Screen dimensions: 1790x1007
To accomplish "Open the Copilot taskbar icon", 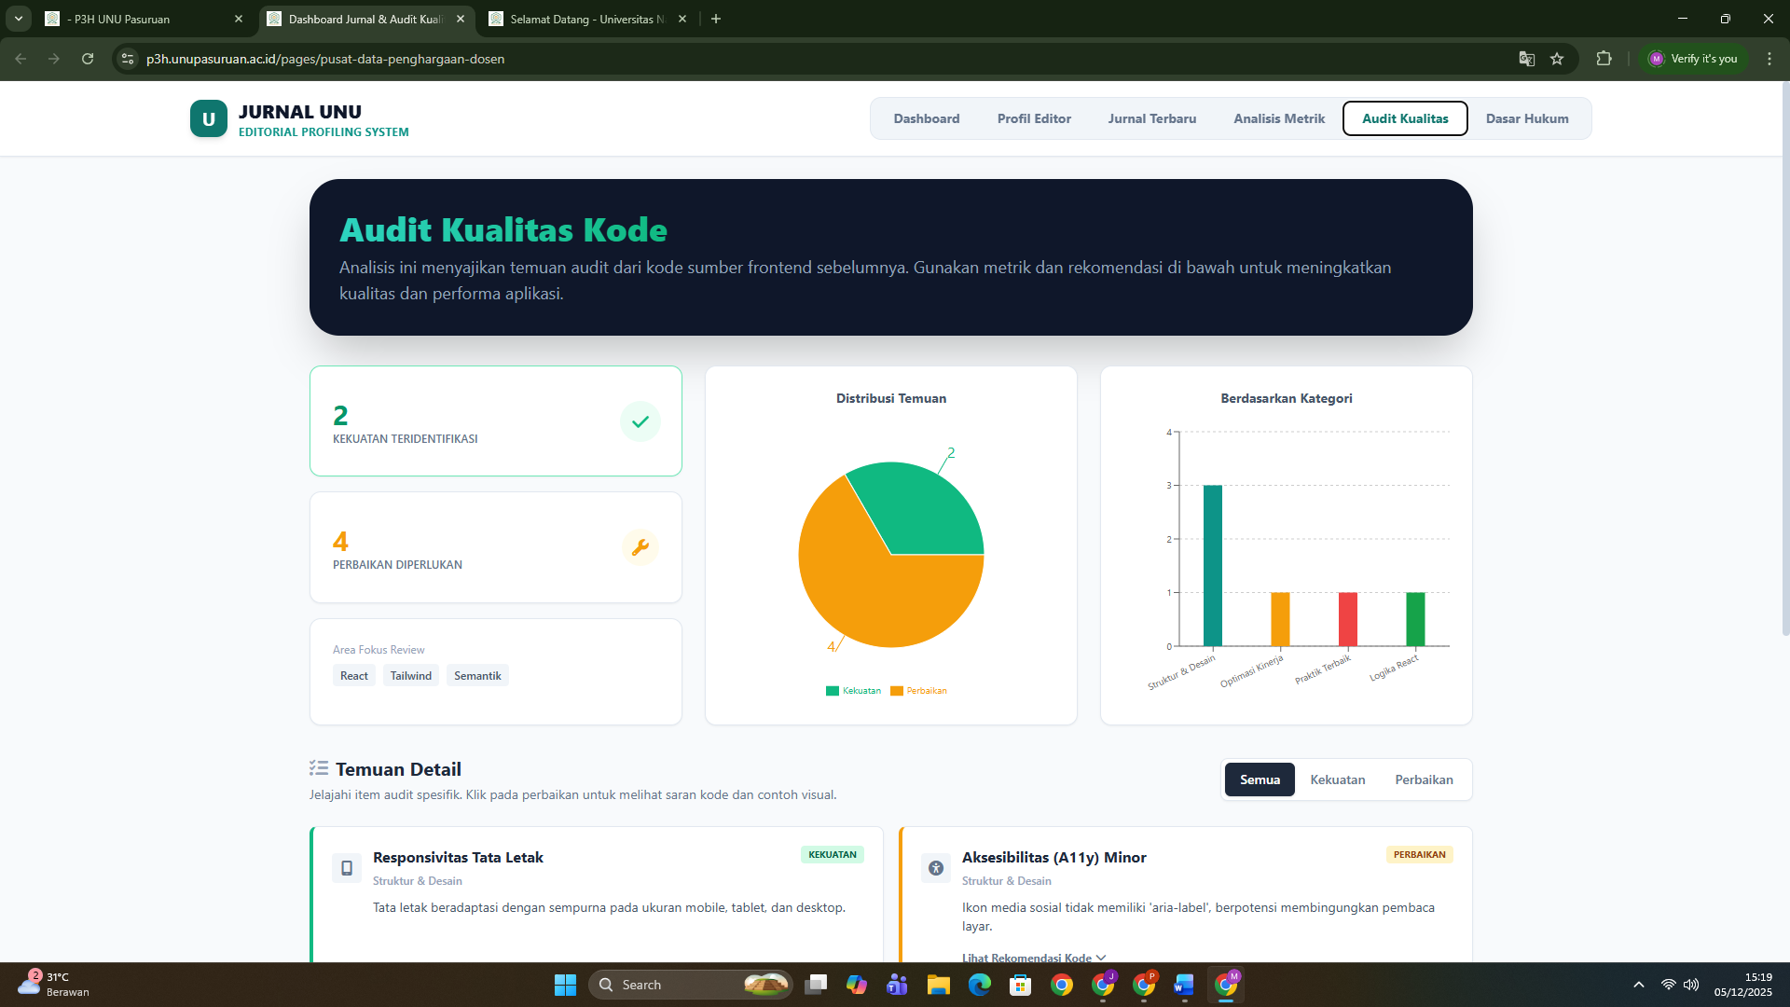I will [856, 985].
